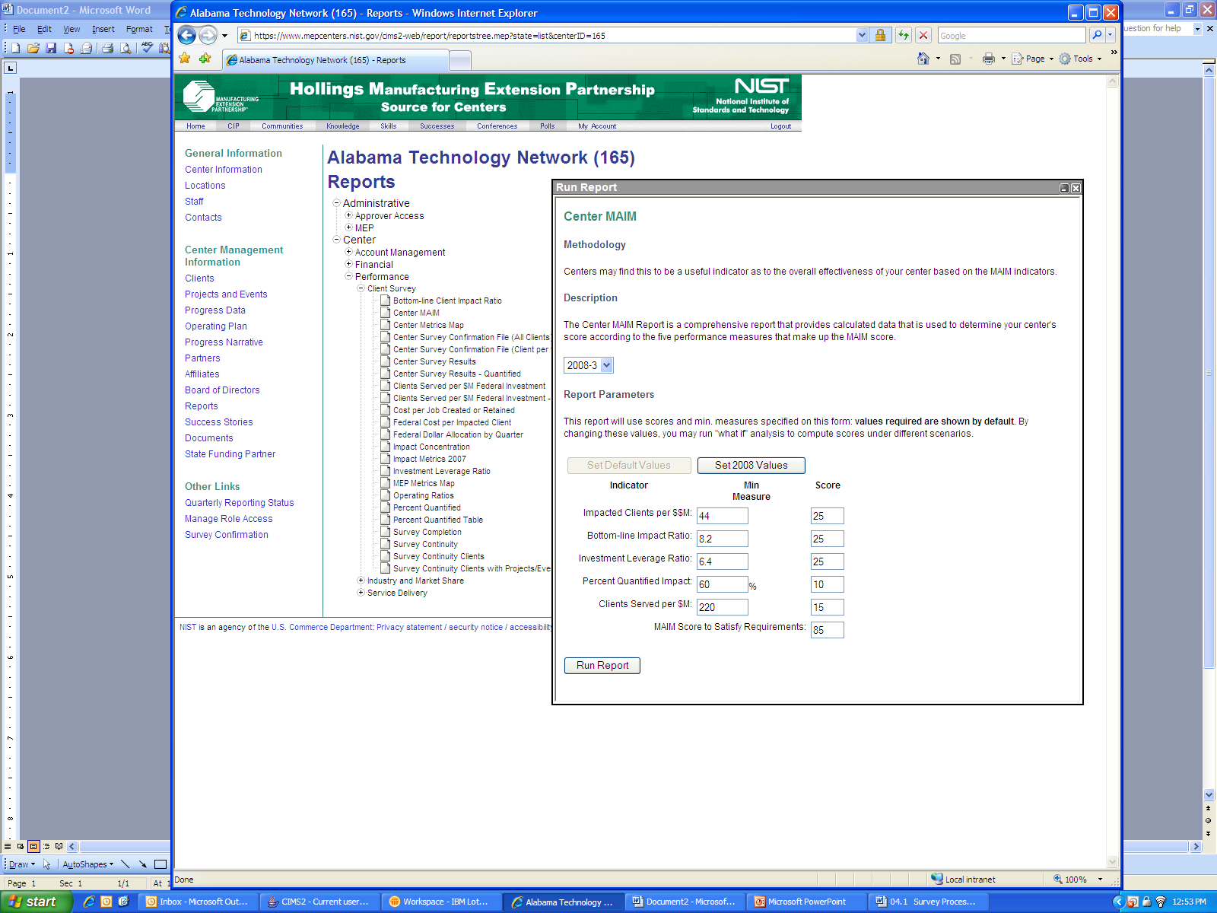Click the Favorites star icon

tap(185, 59)
